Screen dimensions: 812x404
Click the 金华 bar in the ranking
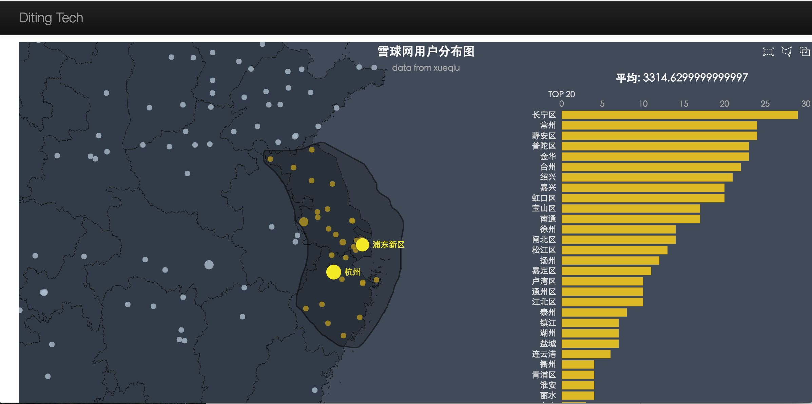click(x=655, y=157)
